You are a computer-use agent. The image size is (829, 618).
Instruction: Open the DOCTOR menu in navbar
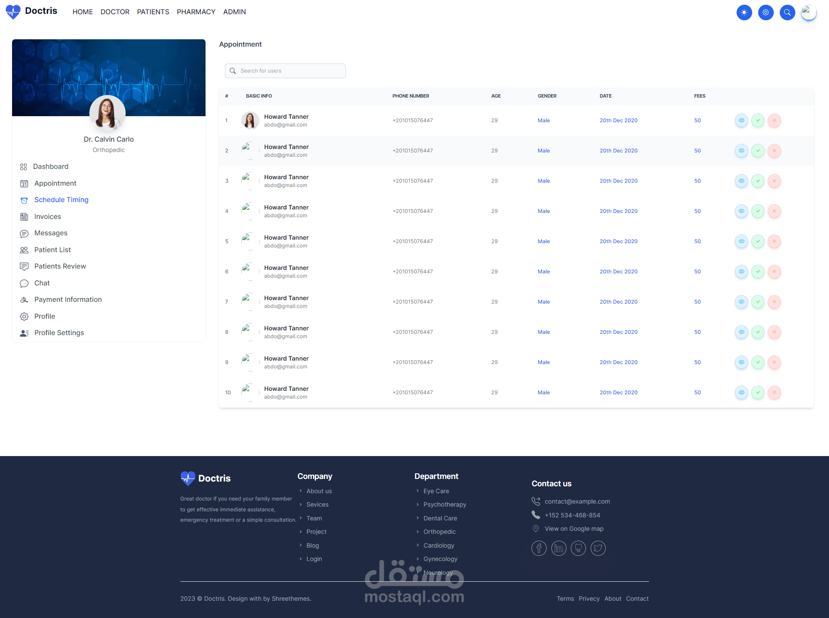pos(115,12)
